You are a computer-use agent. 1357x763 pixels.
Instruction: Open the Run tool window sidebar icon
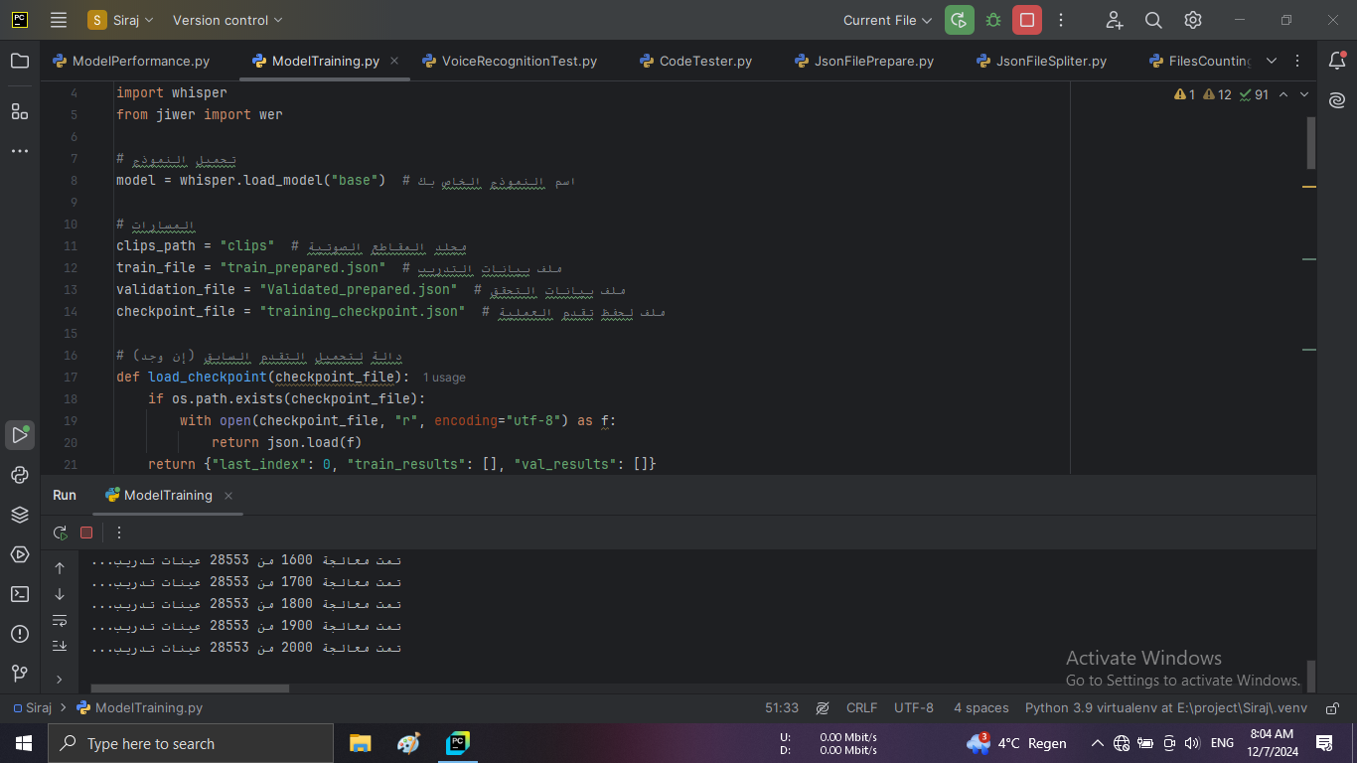(20, 434)
